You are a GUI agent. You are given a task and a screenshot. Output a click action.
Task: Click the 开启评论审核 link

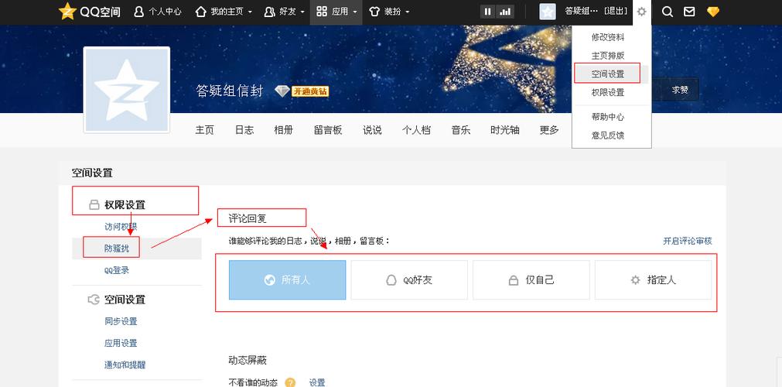[687, 241]
